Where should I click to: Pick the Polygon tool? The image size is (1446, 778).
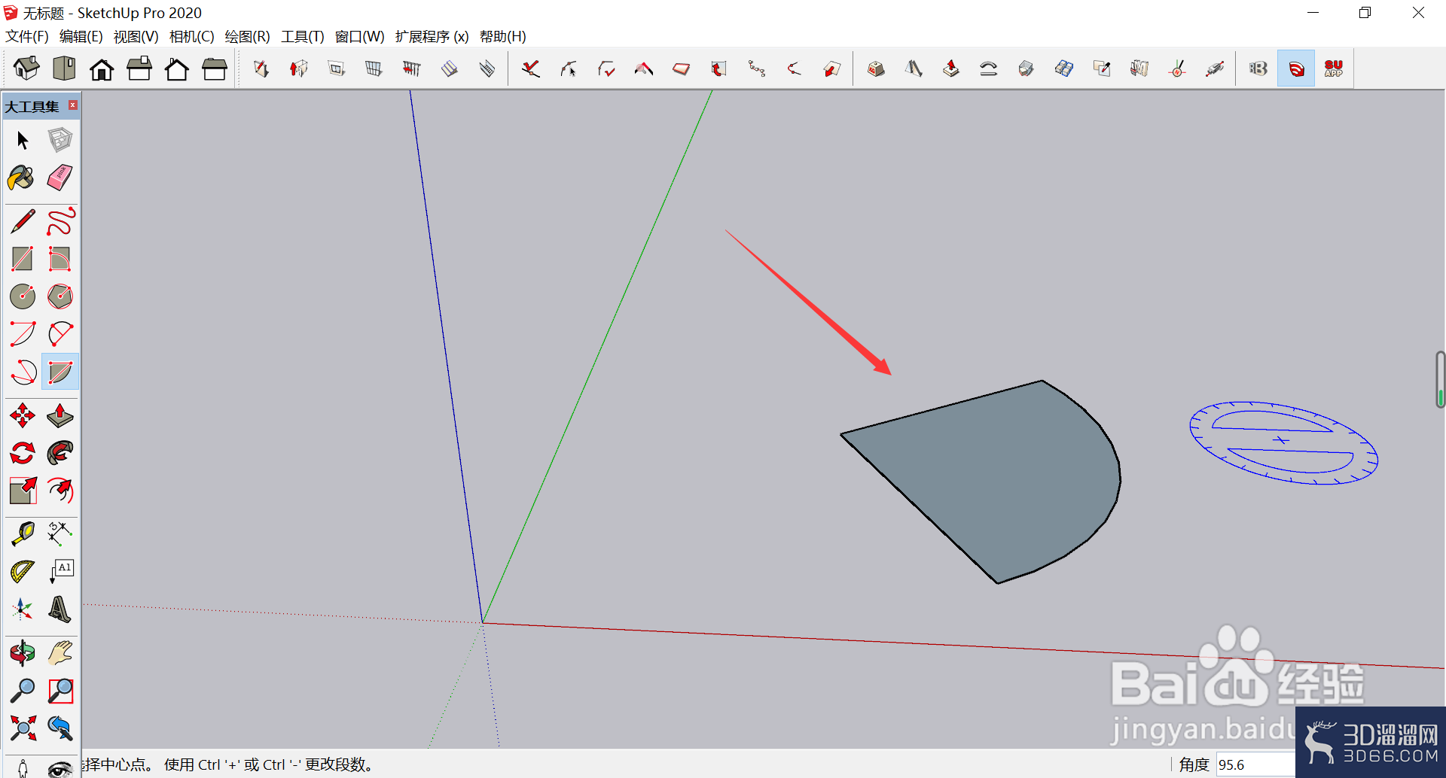click(x=60, y=296)
